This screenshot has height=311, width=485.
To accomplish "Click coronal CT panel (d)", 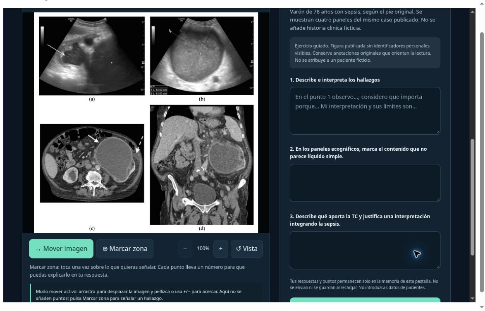I will tap(202, 165).
